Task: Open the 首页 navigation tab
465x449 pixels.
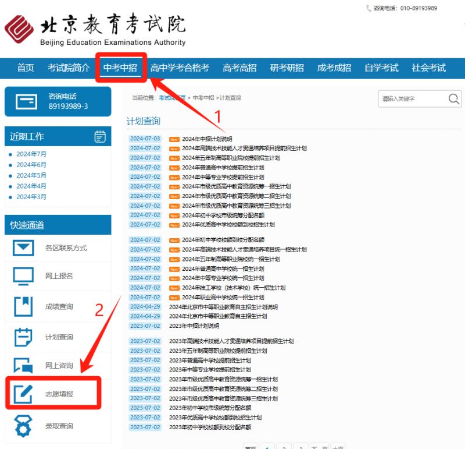Action: pyautogui.click(x=26, y=68)
